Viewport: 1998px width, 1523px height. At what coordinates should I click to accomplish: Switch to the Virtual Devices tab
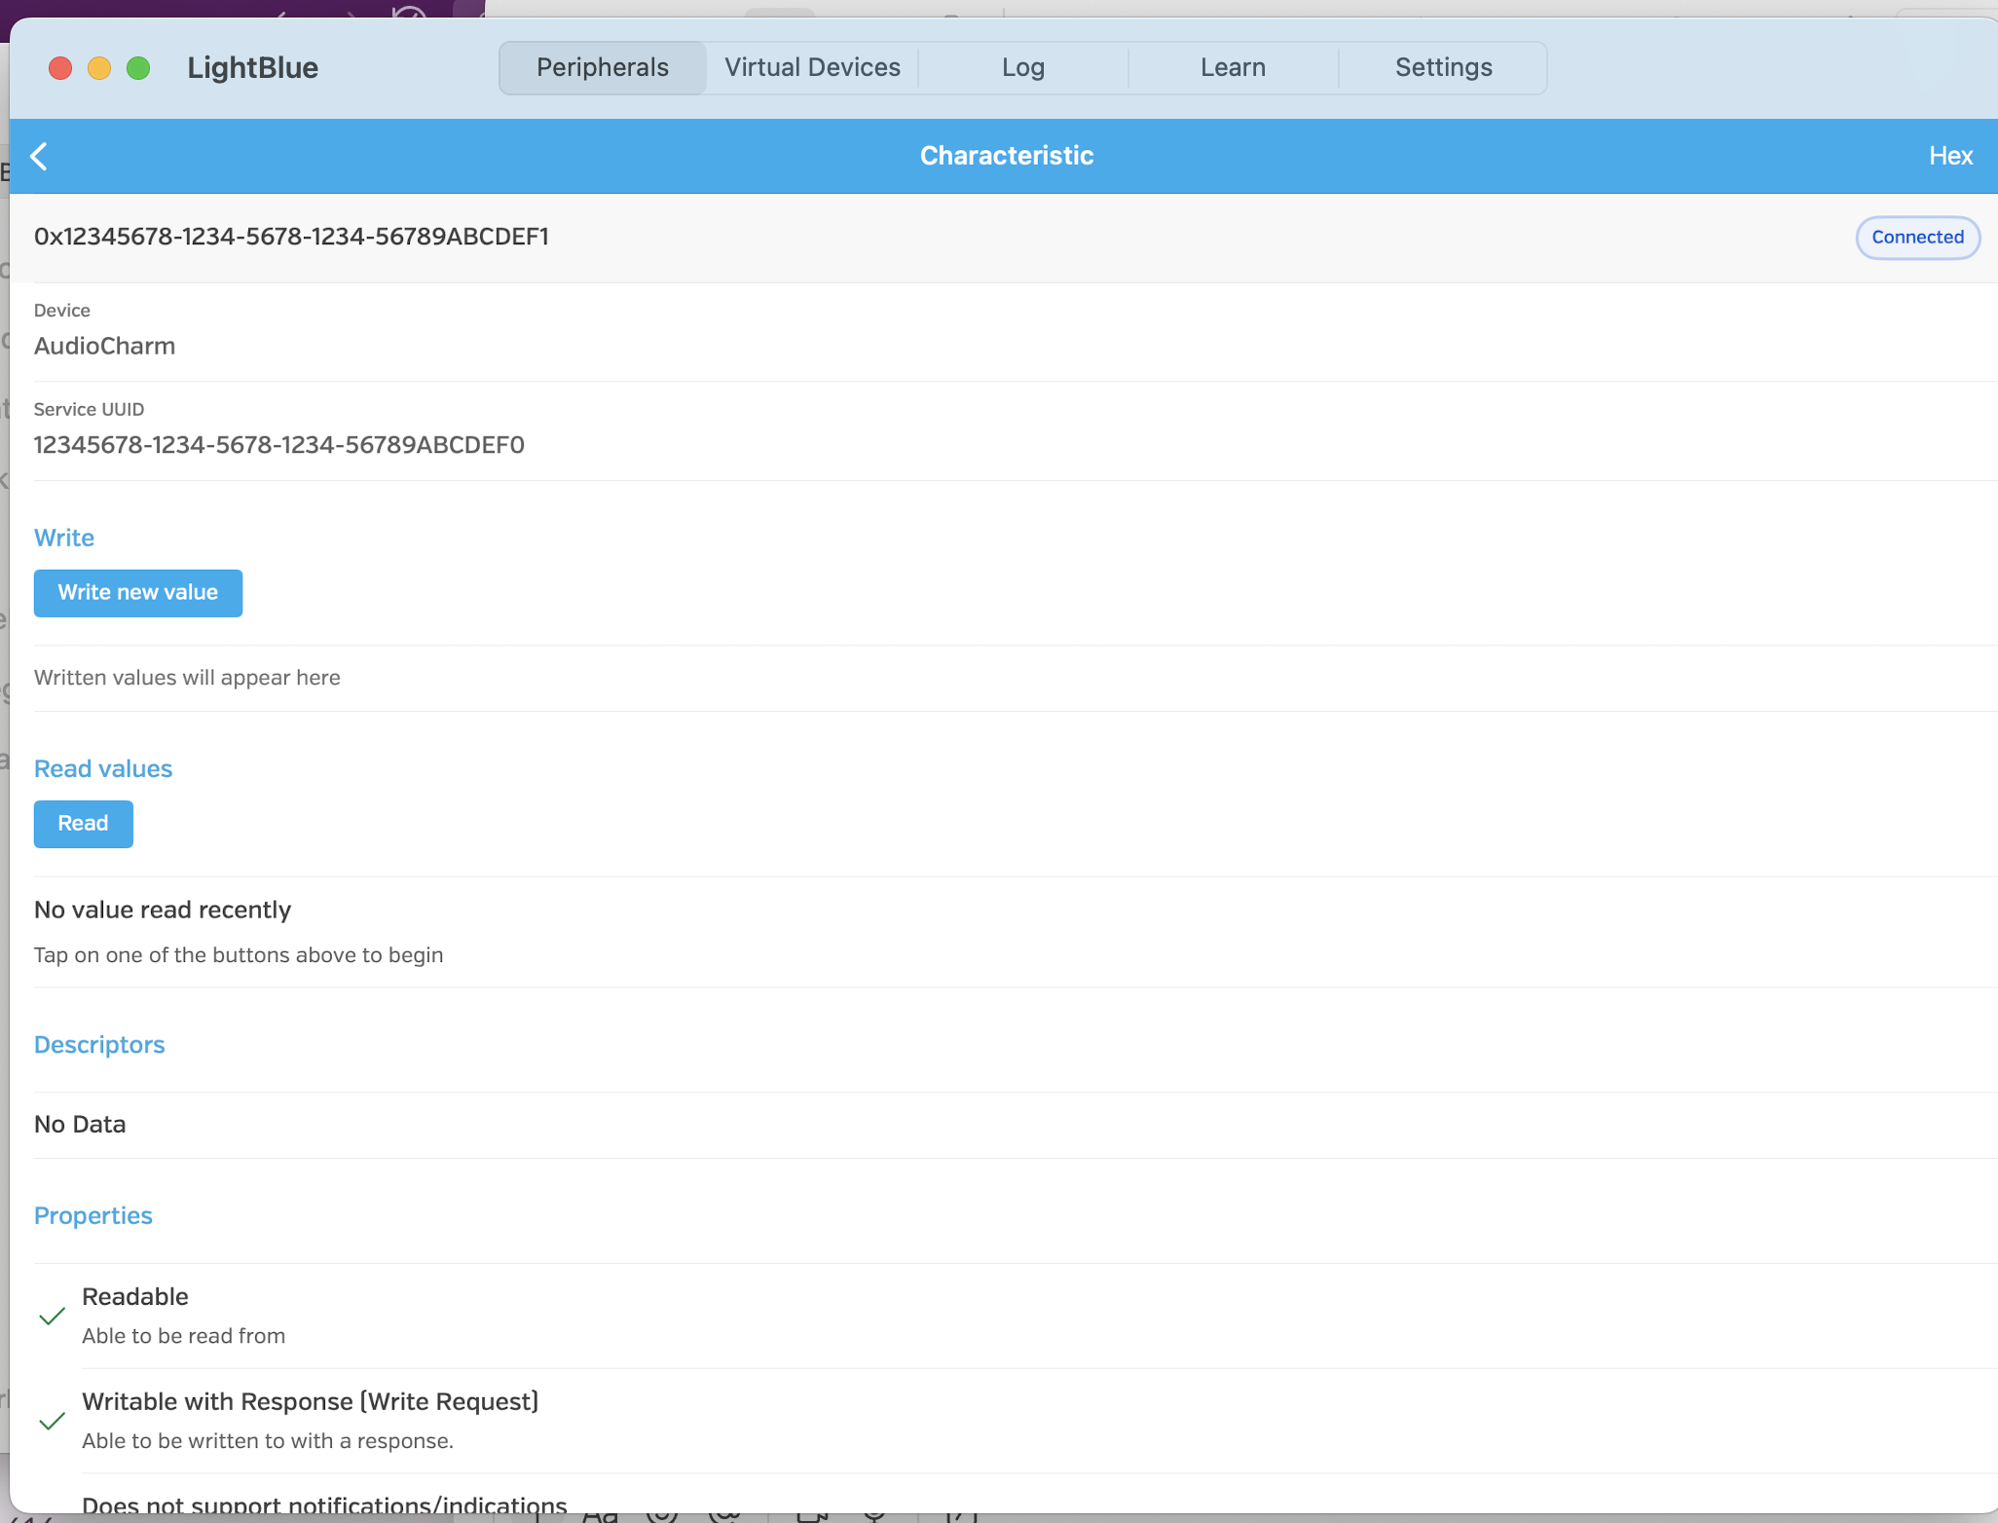coord(812,67)
